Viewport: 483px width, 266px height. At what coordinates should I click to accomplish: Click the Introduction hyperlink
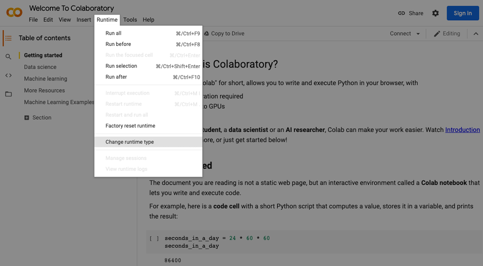[462, 130]
